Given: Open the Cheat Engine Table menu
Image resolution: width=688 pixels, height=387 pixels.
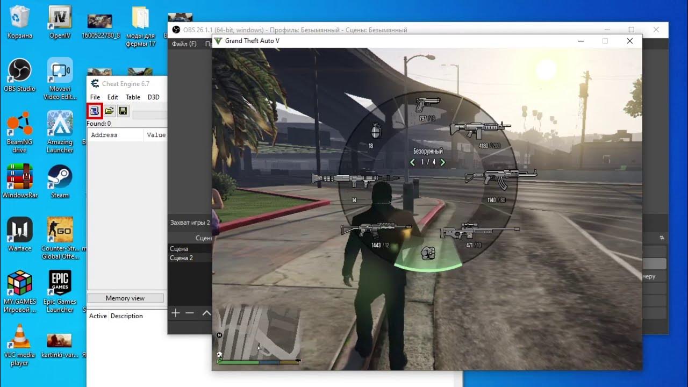Looking at the screenshot, I should (x=133, y=97).
